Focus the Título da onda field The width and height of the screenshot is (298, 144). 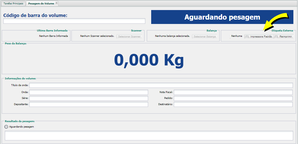click(161, 85)
